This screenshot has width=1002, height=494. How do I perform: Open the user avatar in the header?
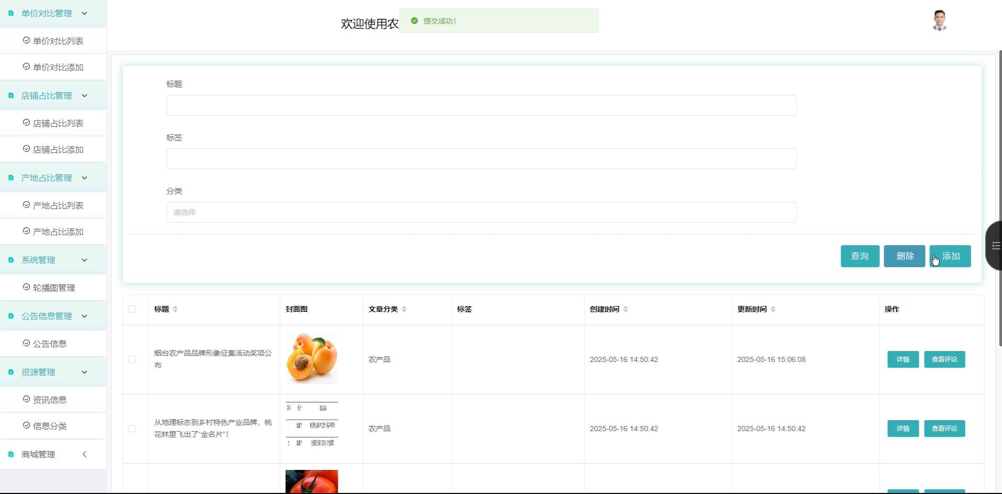point(939,21)
